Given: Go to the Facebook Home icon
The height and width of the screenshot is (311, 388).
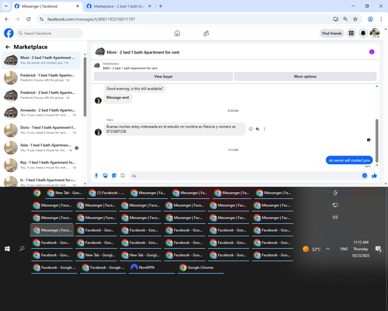Looking at the screenshot, I should coord(177,33).
